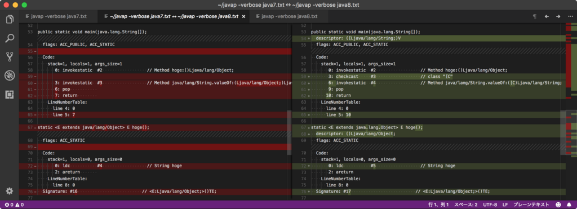Click 'Signature: #16' in left pane
Image resolution: width=577 pixels, height=209 pixels.
click(x=60, y=192)
